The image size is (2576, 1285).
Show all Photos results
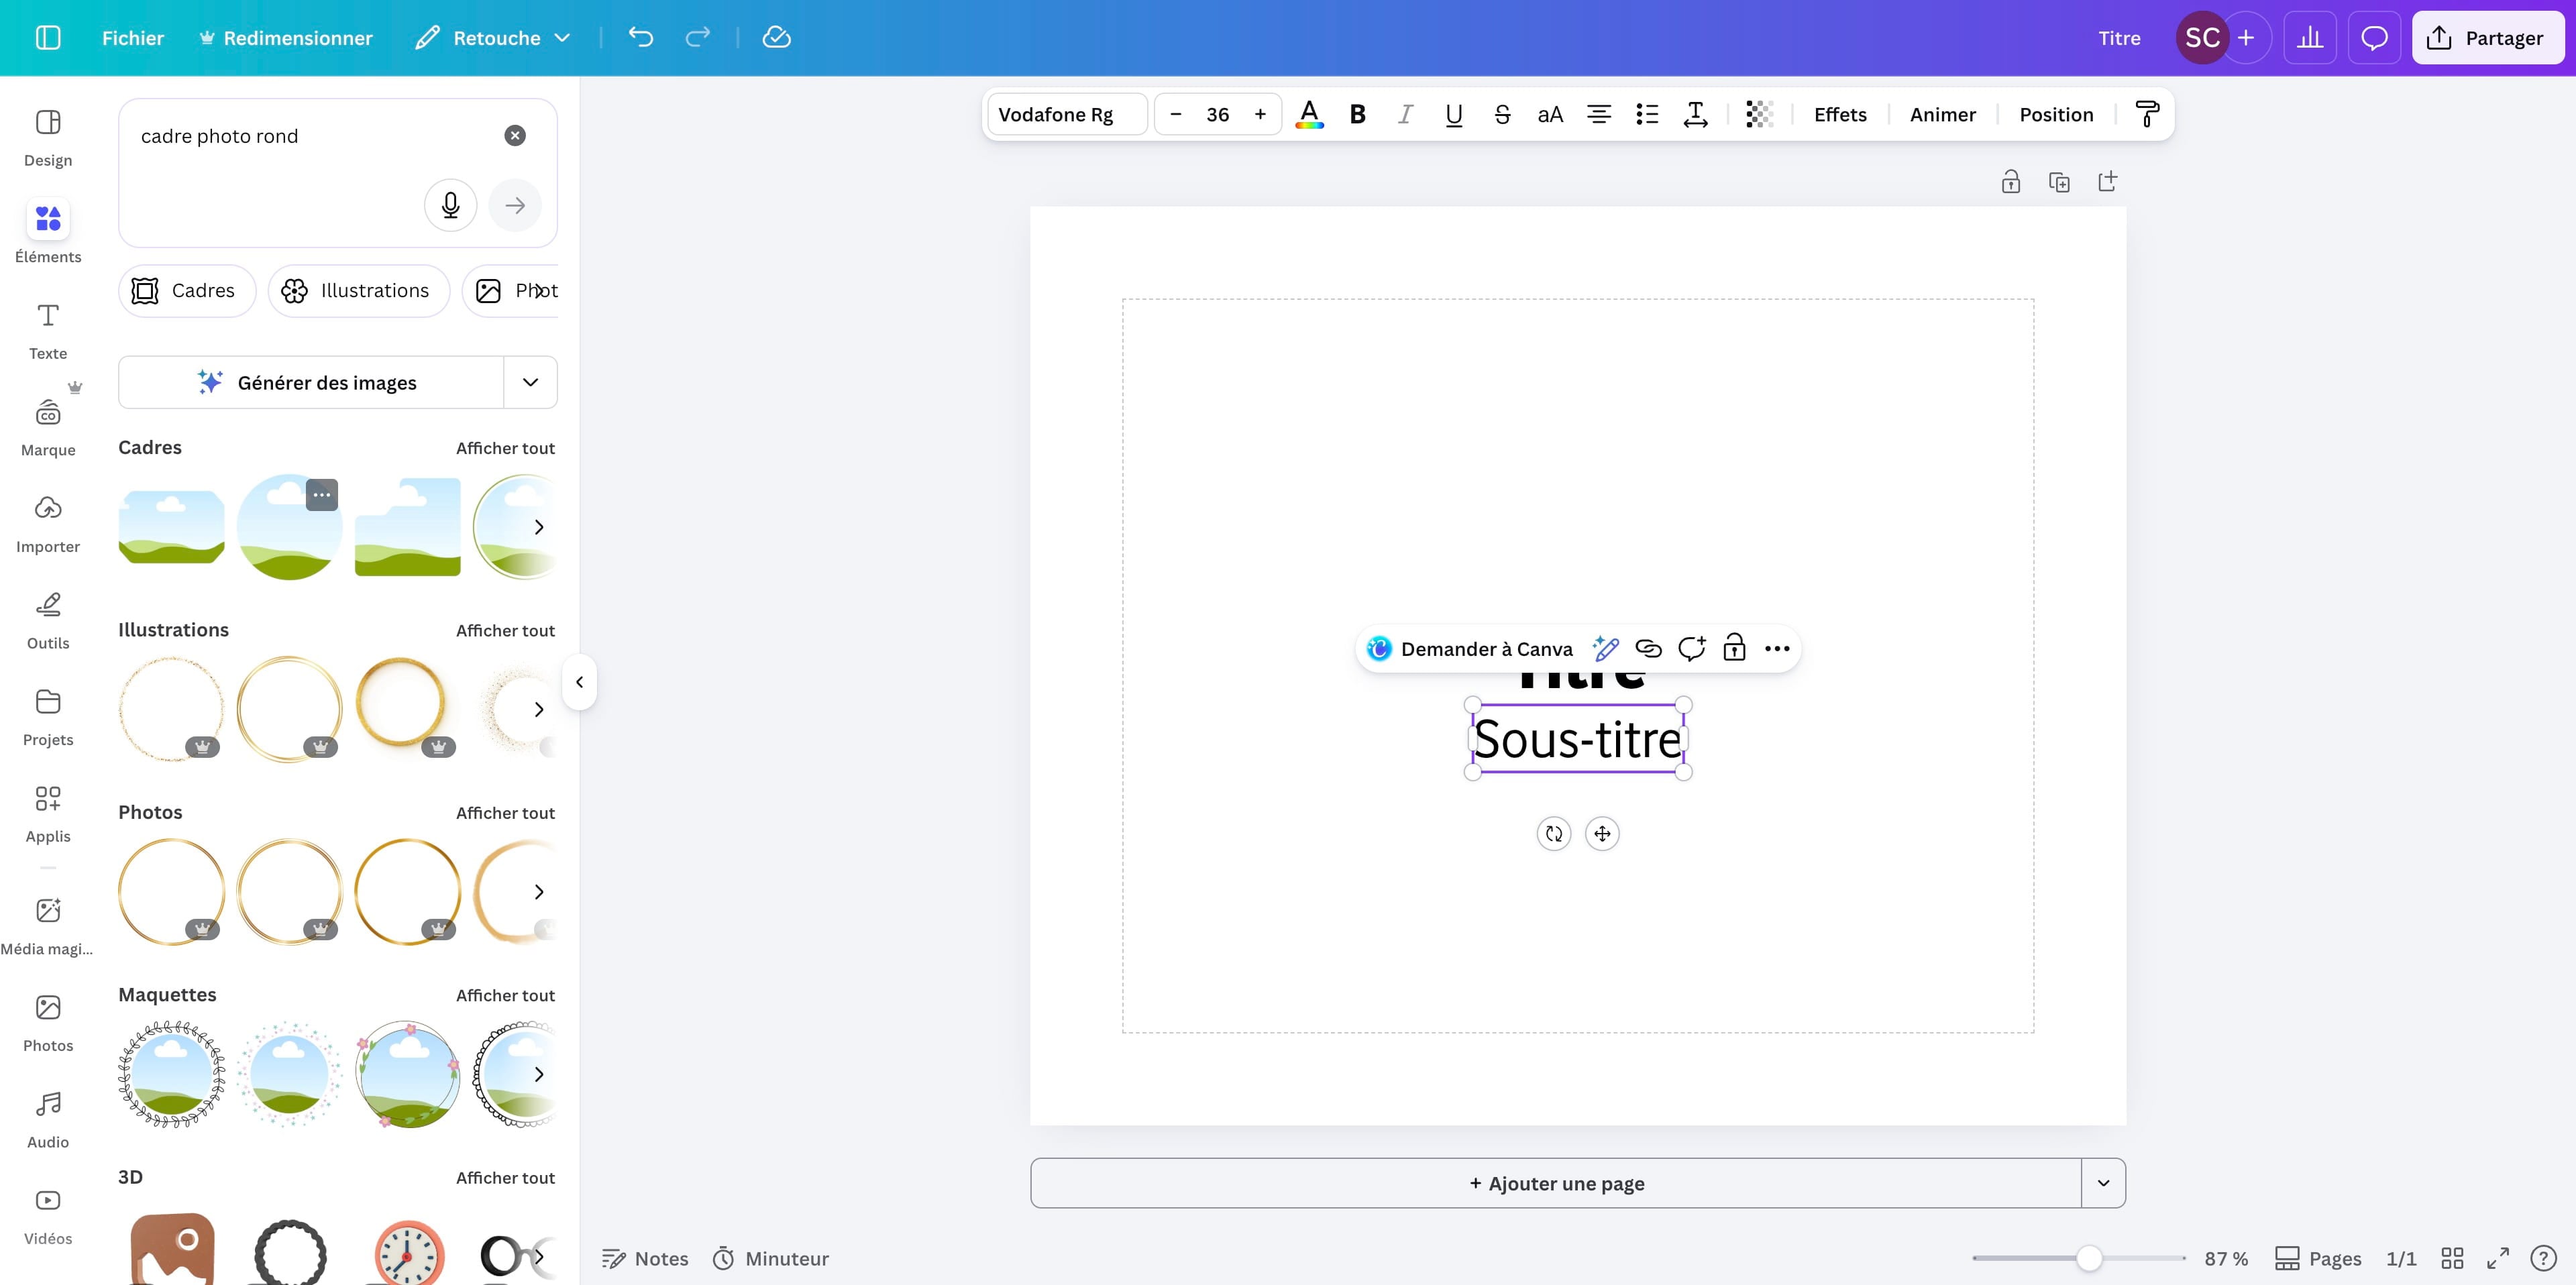coord(505,813)
